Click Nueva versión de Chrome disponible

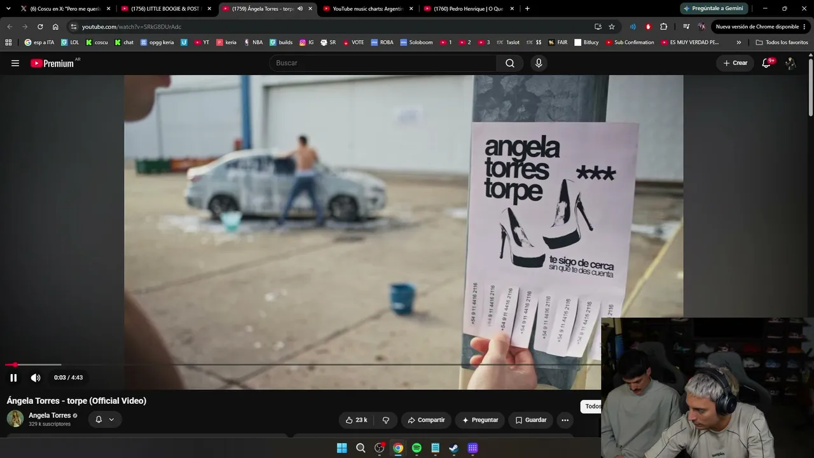757,27
